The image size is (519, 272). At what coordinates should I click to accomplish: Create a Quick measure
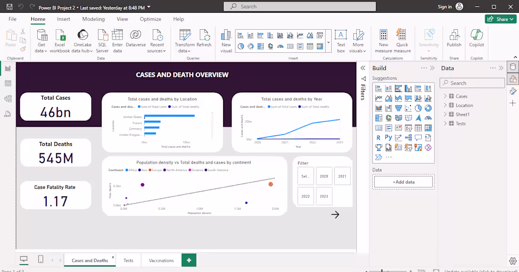[x=402, y=41]
